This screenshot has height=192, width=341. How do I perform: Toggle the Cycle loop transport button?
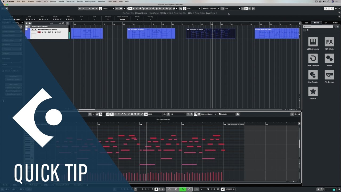click(169, 189)
